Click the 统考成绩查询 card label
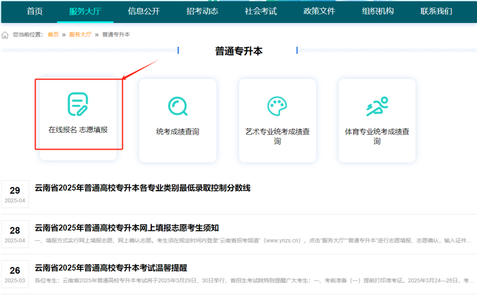Screen dimensions: 477x303 (178, 131)
